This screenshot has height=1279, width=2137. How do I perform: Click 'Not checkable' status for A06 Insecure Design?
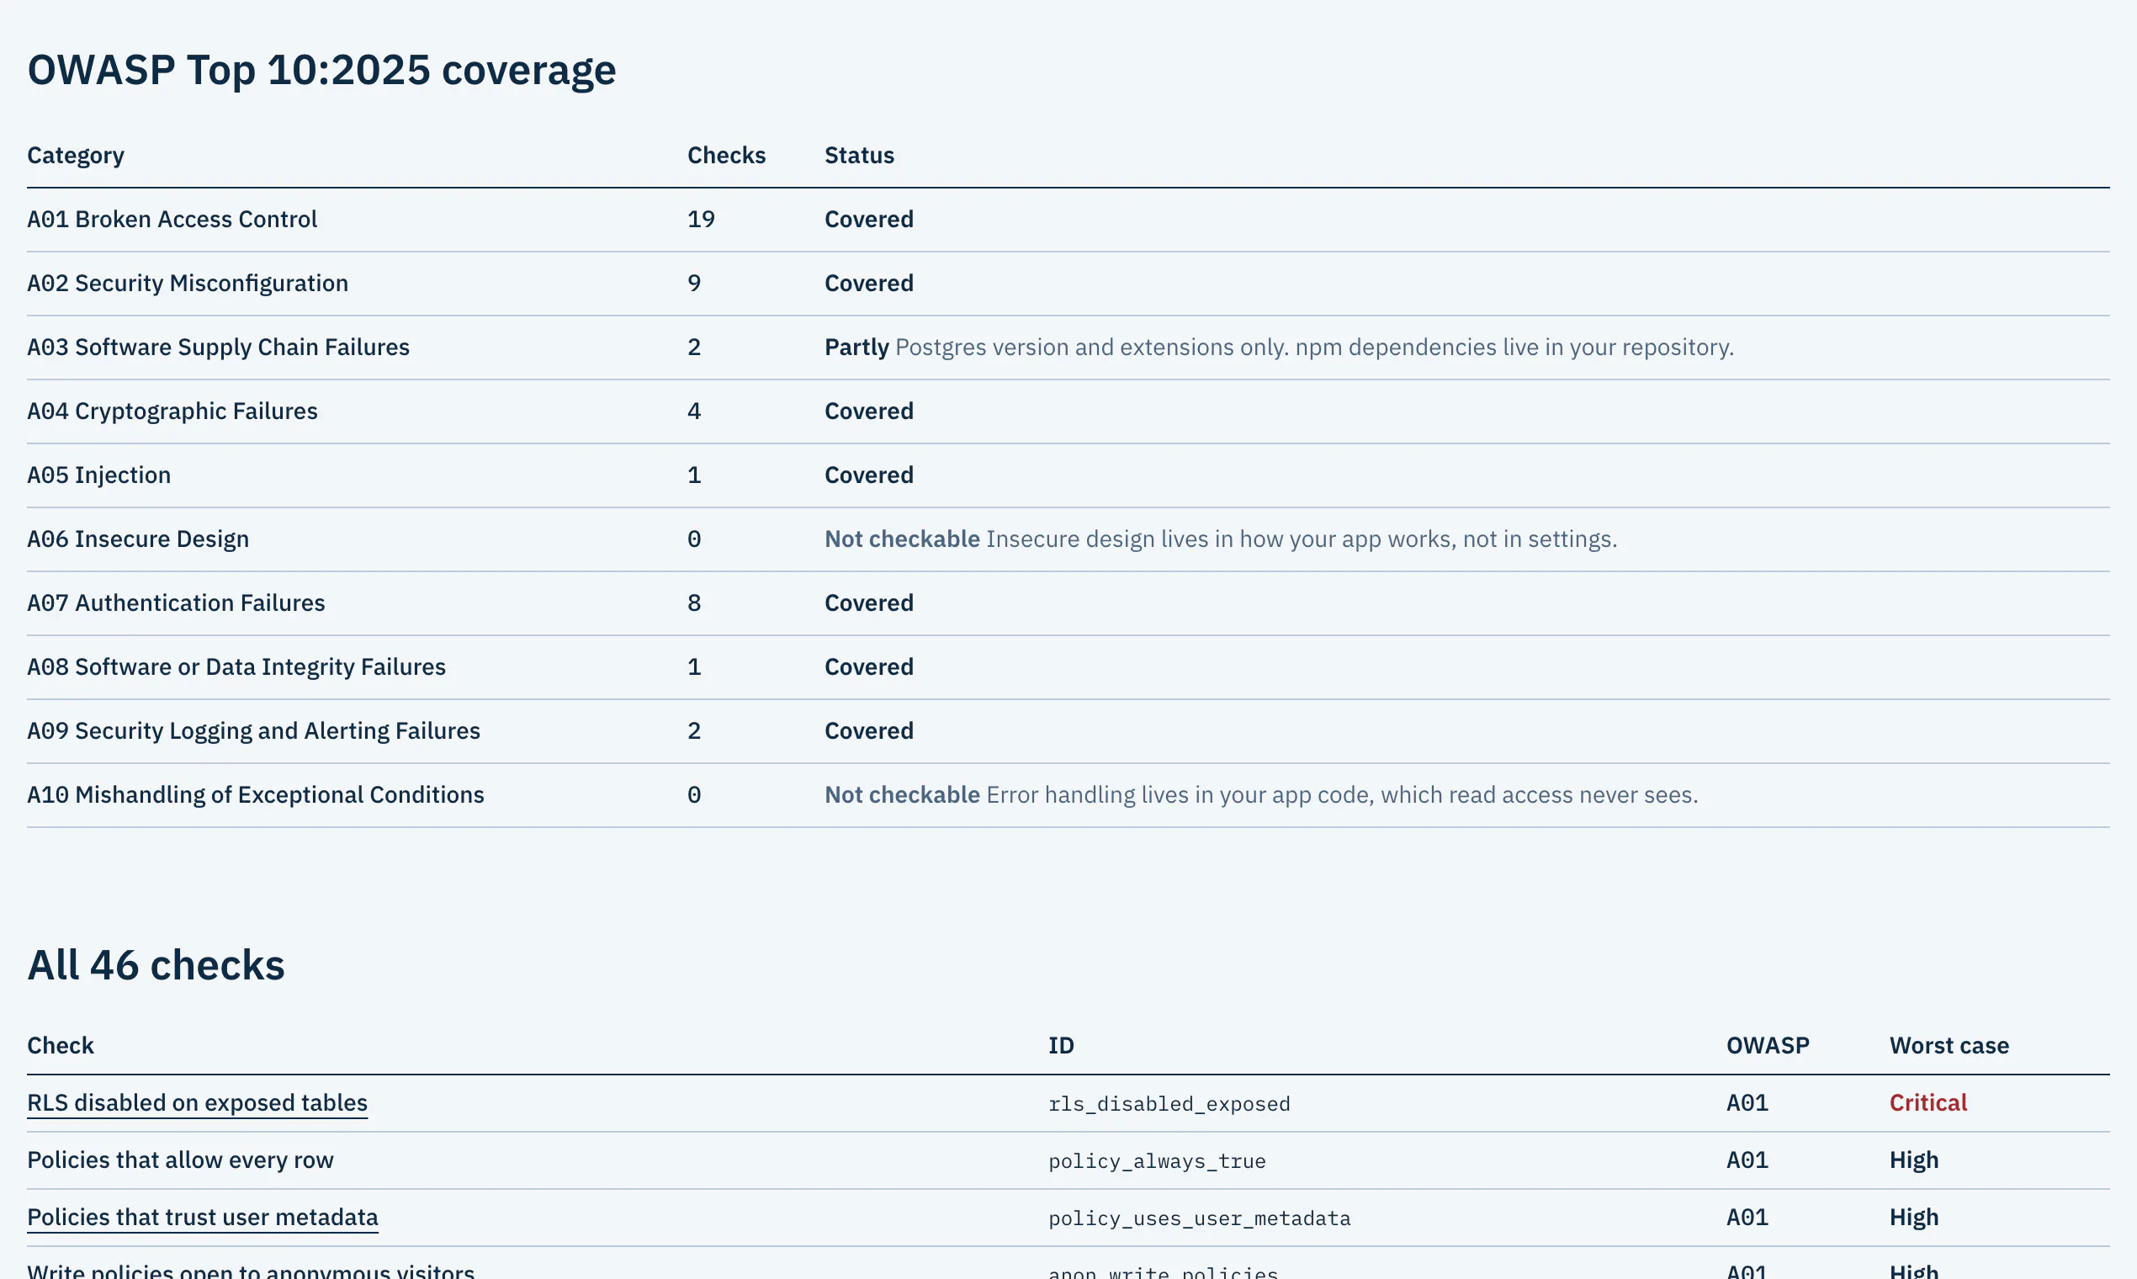pyautogui.click(x=902, y=539)
